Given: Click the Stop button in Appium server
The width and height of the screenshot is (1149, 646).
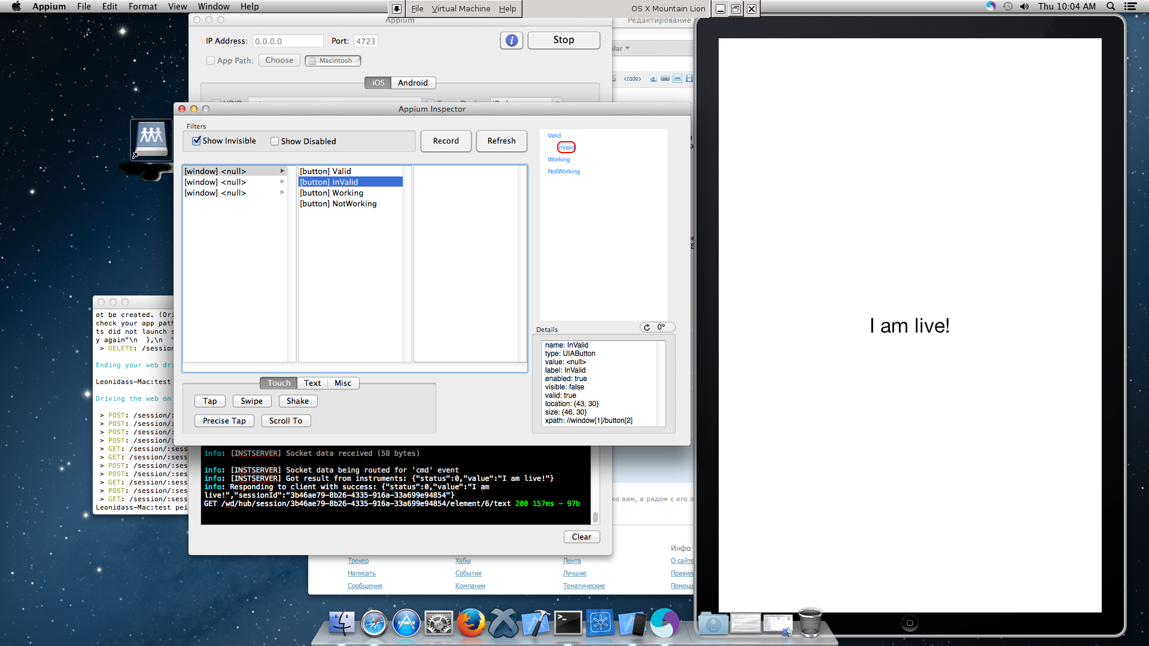Looking at the screenshot, I should tap(563, 39).
